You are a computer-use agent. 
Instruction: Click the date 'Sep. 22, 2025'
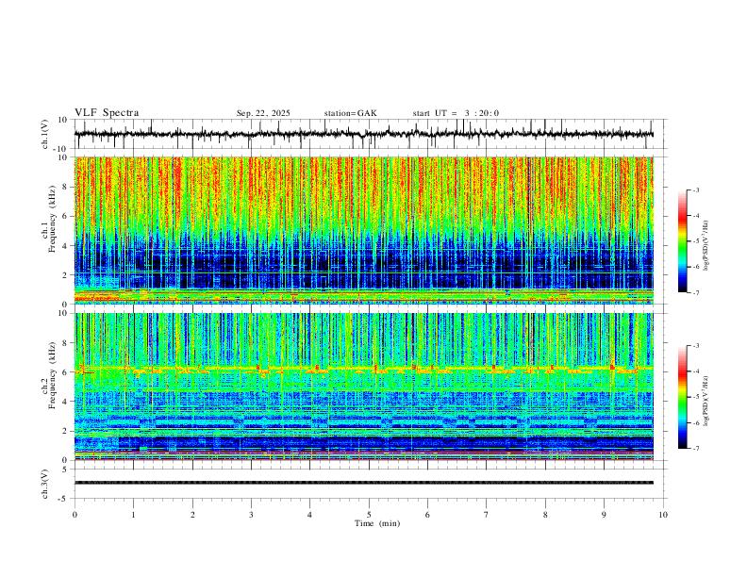263,113
